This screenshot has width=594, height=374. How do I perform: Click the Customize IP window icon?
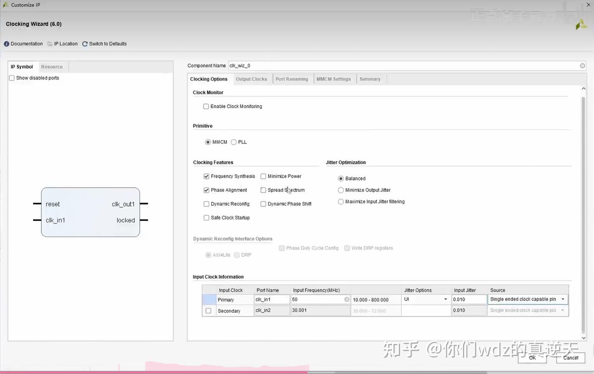6,5
